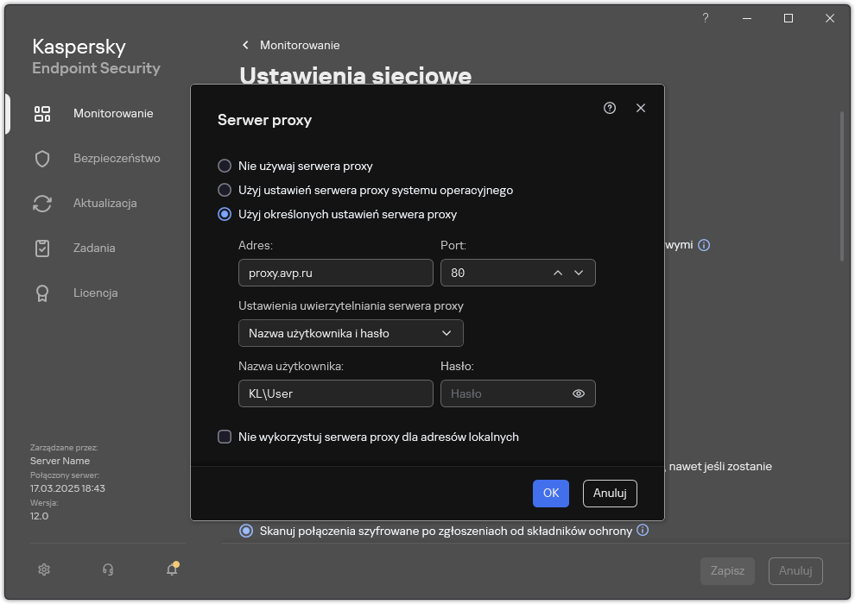Viewport: 855px width, 604px height.
Task: Open application settings via gear icon
Action: pyautogui.click(x=44, y=569)
